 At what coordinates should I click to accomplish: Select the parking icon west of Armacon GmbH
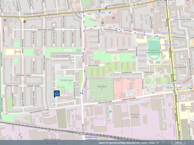pyautogui.click(x=111, y=112)
